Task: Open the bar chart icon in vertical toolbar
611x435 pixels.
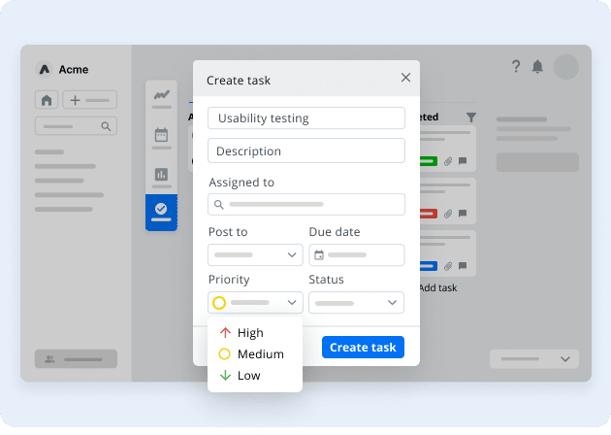Action: pyautogui.click(x=161, y=174)
